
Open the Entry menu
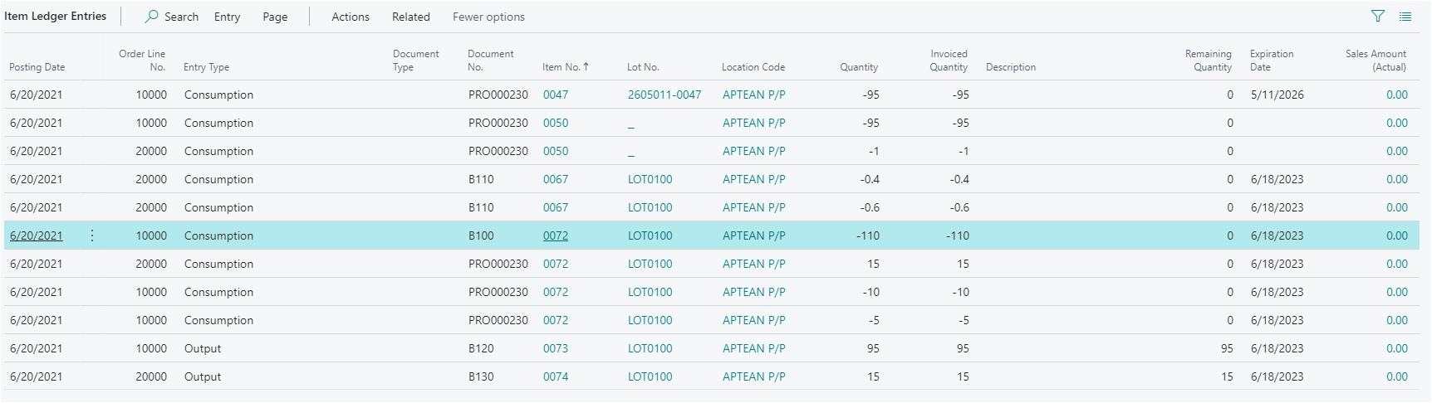[227, 17]
